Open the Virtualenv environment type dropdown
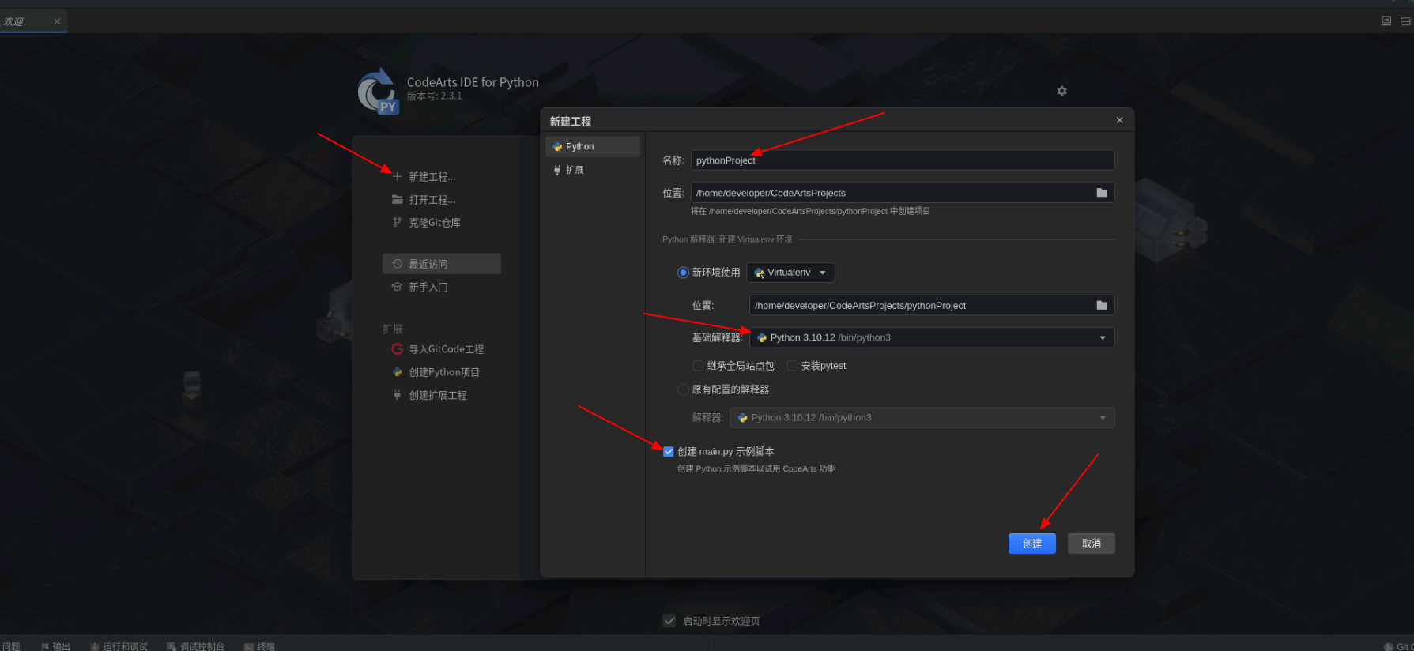The image size is (1414, 651). (x=790, y=272)
